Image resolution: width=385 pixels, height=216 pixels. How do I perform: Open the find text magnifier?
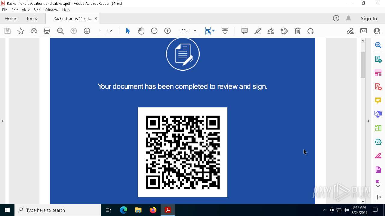tap(60, 31)
